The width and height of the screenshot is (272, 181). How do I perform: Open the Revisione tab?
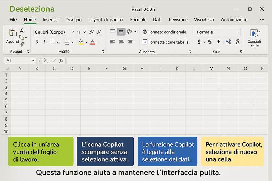178,20
